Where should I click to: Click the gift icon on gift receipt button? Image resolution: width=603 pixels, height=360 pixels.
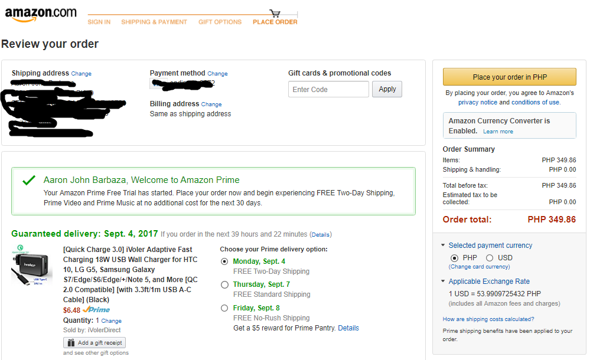coord(71,343)
